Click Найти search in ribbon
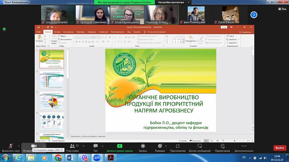289x162 pixels. click(230, 36)
